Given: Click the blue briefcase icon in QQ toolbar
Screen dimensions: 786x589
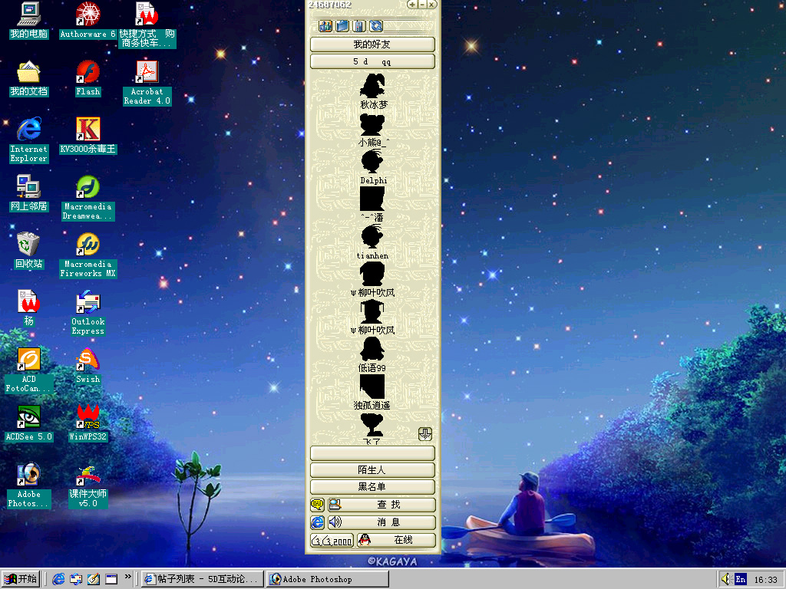Looking at the screenshot, I should pos(342,26).
